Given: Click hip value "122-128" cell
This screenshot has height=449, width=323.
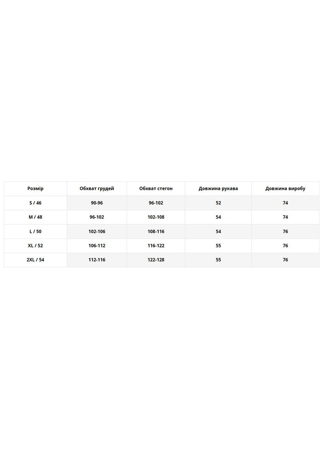Looking at the screenshot, I should [x=156, y=260].
